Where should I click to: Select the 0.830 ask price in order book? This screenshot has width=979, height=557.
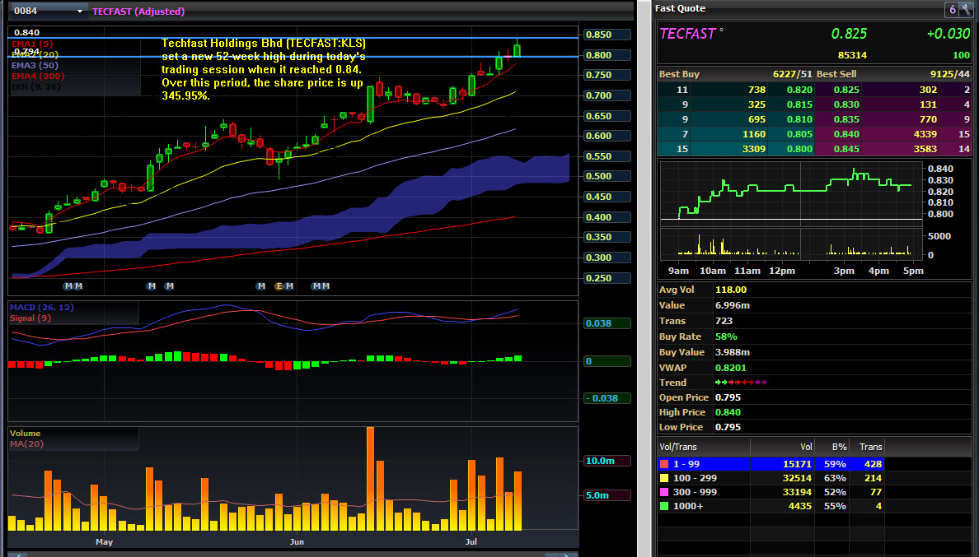pyautogui.click(x=846, y=104)
